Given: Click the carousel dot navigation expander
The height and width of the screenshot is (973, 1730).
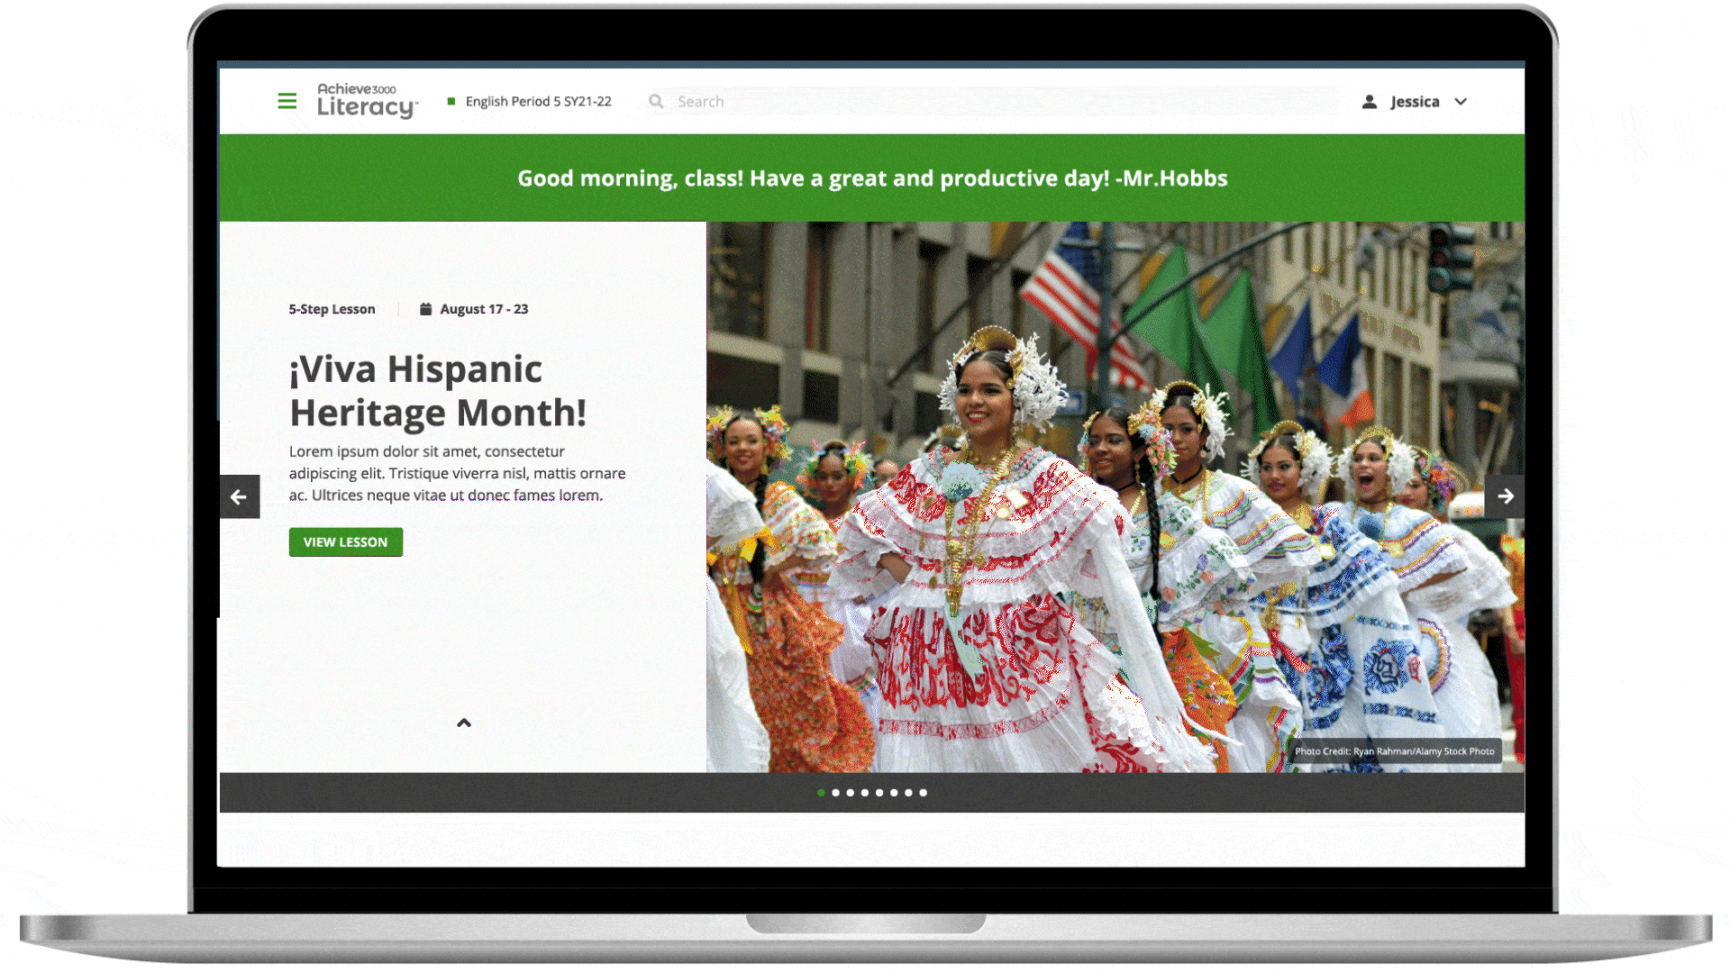Looking at the screenshot, I should pyautogui.click(x=463, y=723).
